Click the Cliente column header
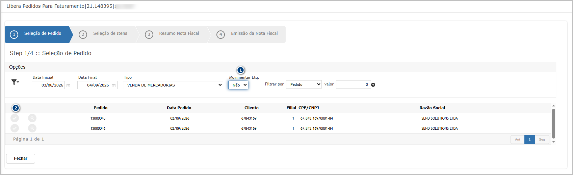This screenshot has width=573, height=175. coord(252,108)
